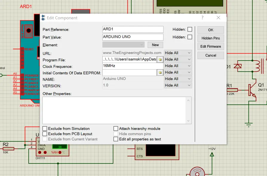Select the ground symbol on schematic
The image size is (267, 176).
pos(249,125)
